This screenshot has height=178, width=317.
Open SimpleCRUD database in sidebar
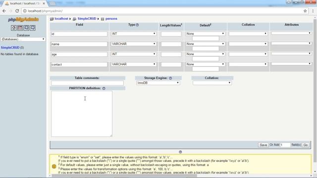[10, 47]
